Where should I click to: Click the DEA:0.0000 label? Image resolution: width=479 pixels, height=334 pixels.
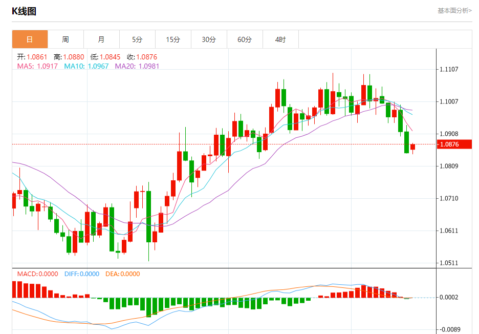122,274
